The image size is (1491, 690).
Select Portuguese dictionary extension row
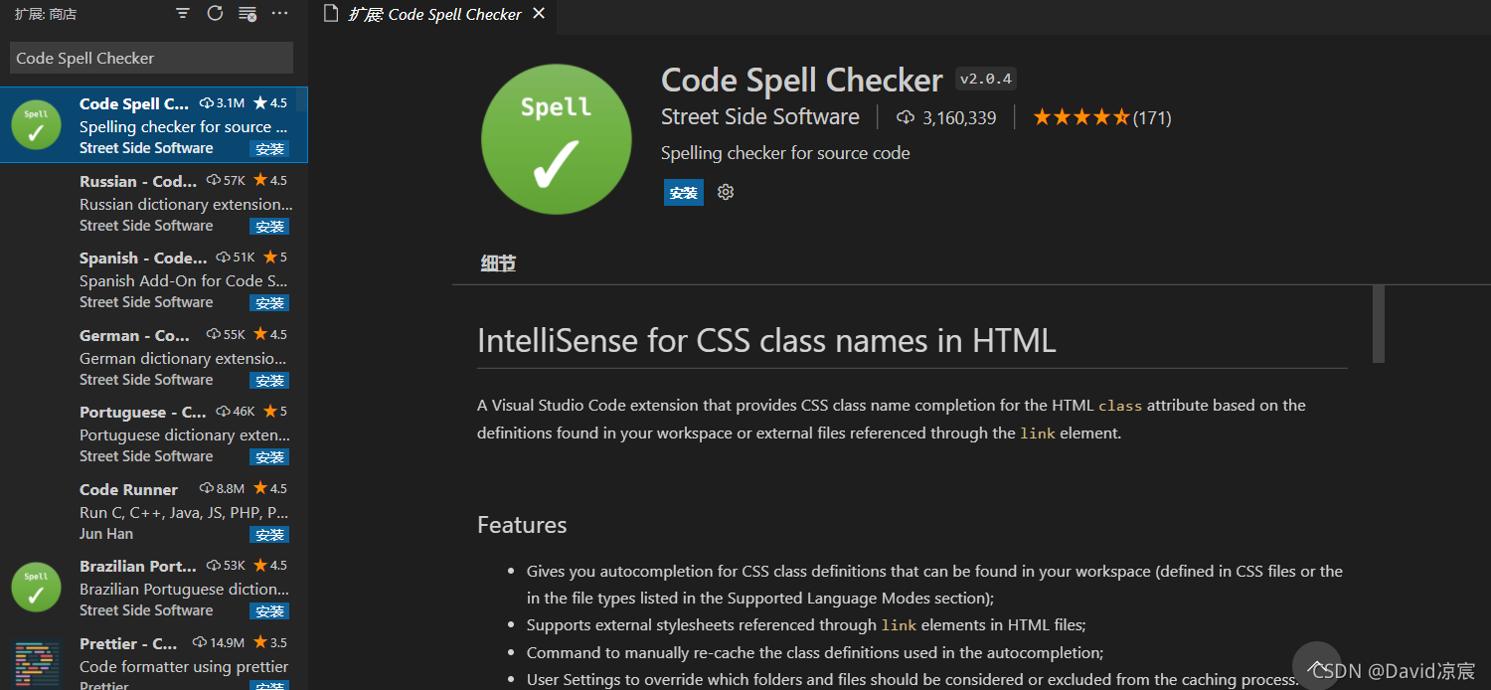pyautogui.click(x=154, y=433)
